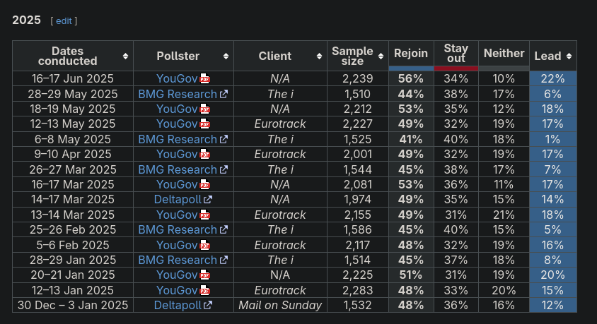The image size is (597, 324).
Task: Click external link icon for 6–8 May BMG Research
Action: (x=224, y=139)
